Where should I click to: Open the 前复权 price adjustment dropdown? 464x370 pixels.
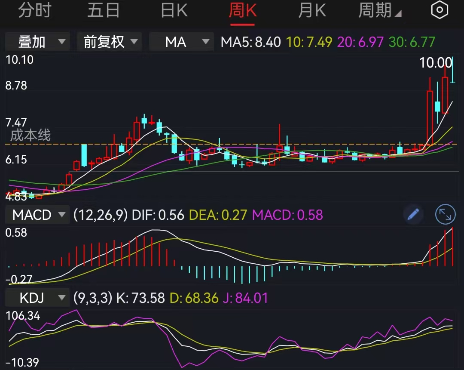coord(109,42)
